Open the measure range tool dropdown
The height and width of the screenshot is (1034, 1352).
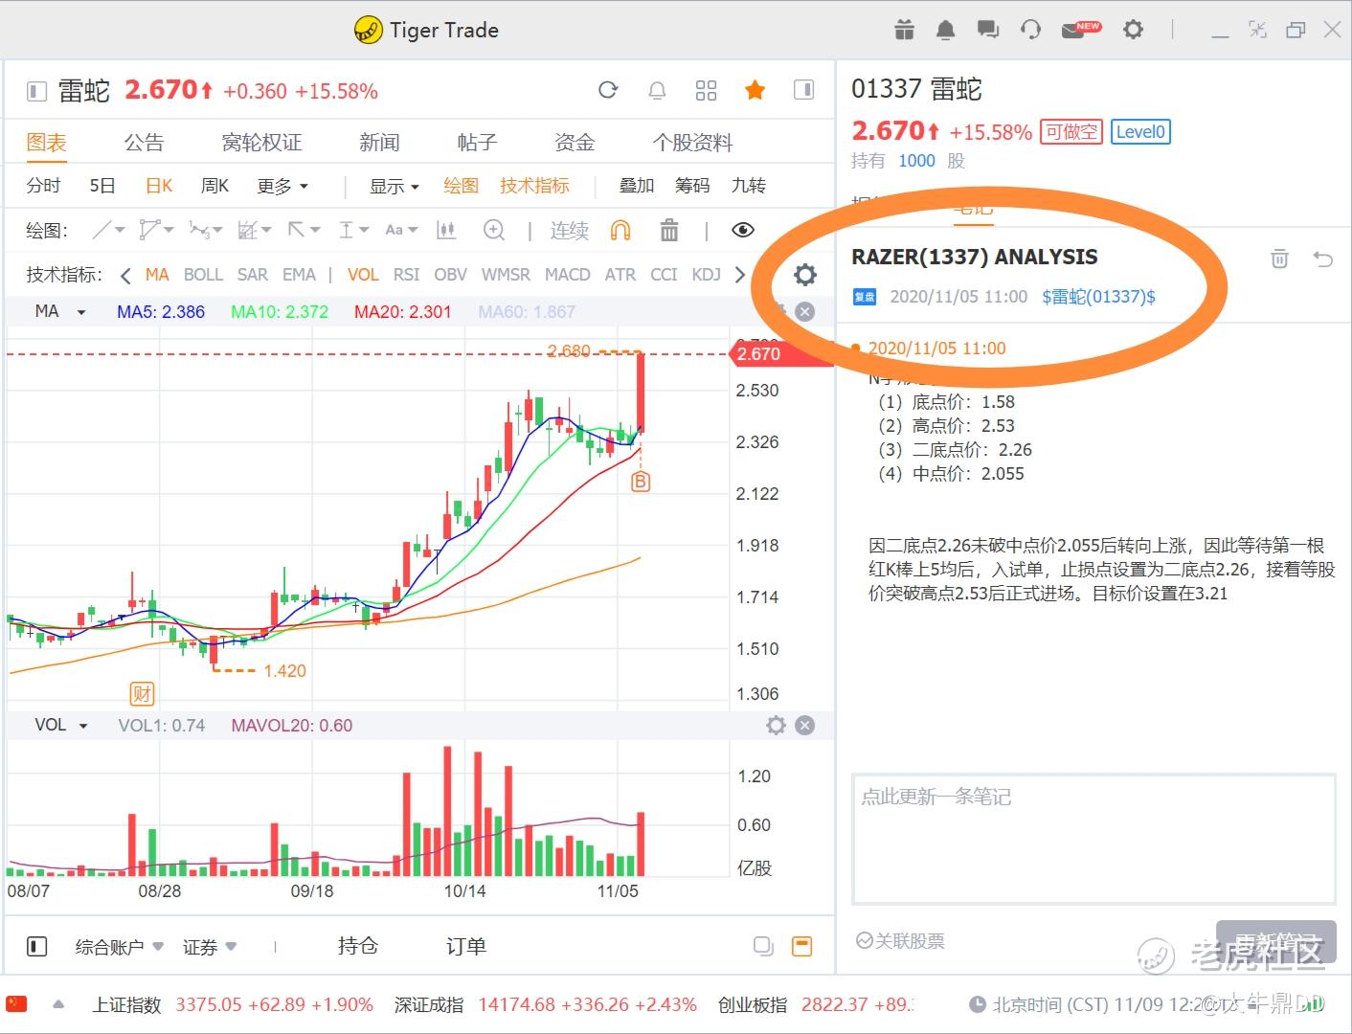(352, 230)
